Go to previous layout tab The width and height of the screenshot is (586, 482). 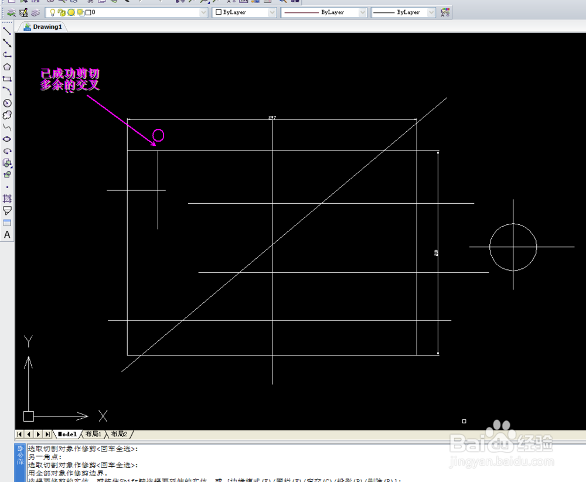pyautogui.click(x=29, y=434)
